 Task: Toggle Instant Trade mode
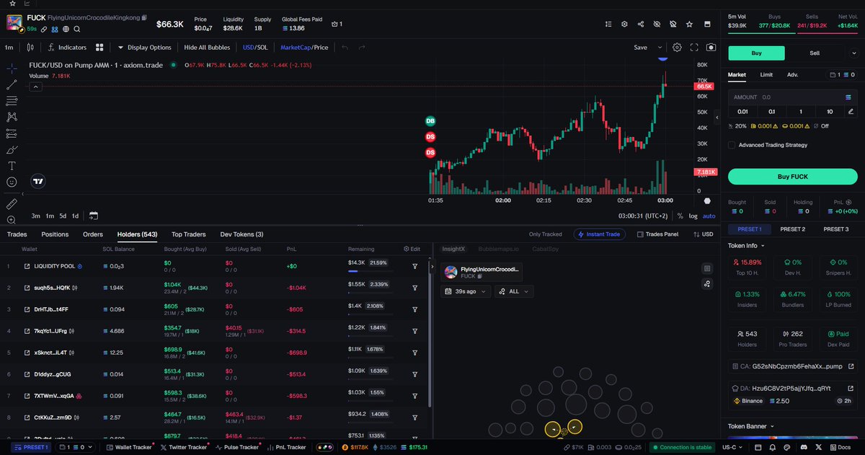pos(599,234)
